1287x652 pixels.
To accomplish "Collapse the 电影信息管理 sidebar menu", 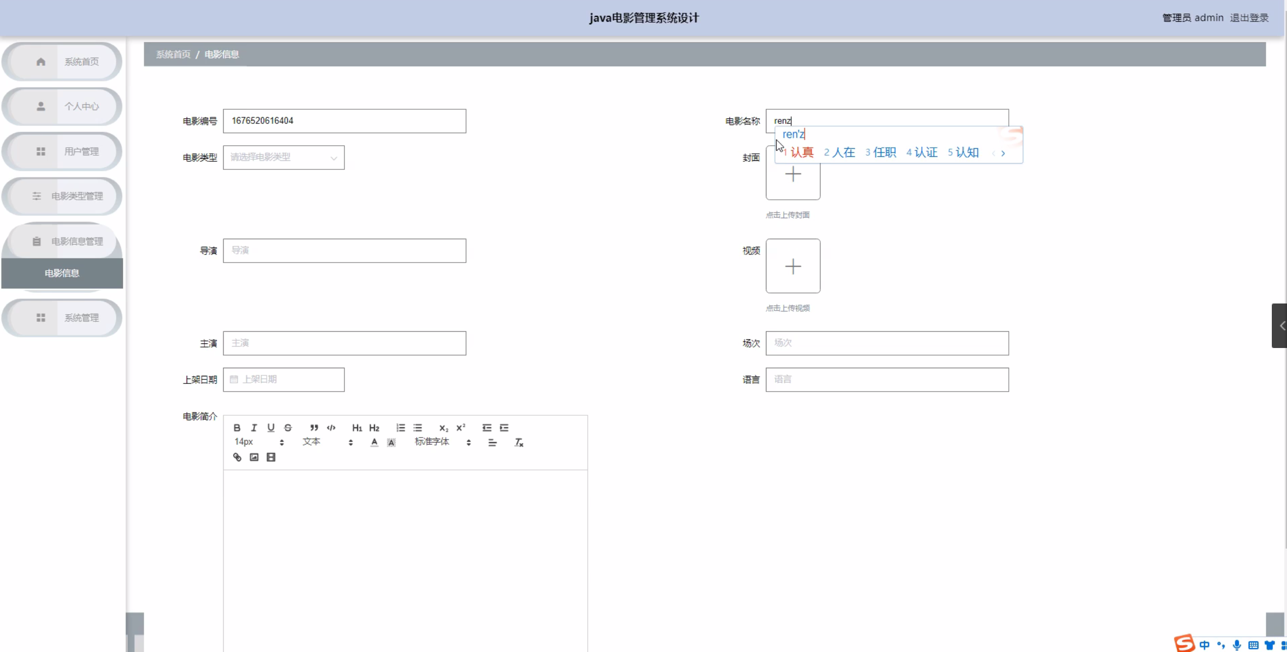I will click(62, 241).
